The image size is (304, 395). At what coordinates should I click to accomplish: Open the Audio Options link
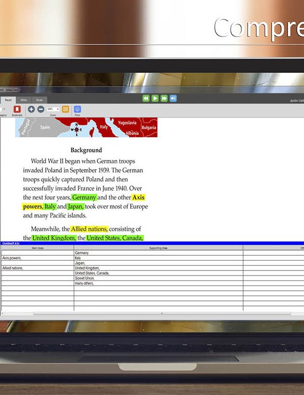296,100
